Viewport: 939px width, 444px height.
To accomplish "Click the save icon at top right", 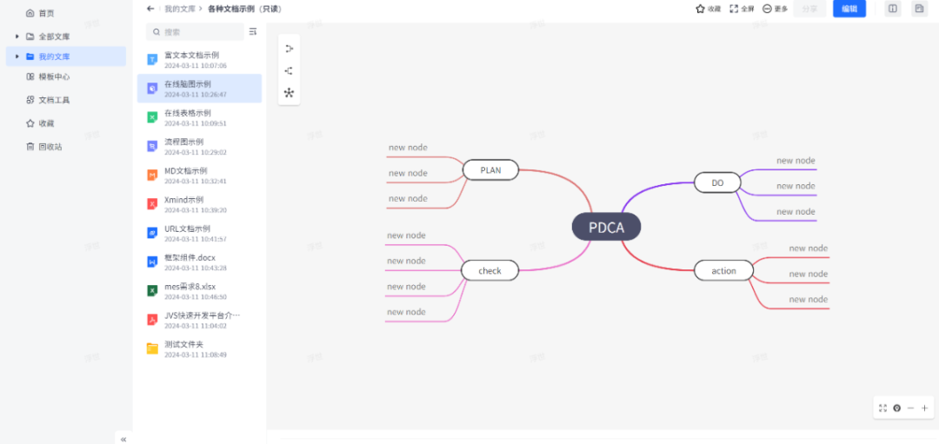I will (x=919, y=9).
